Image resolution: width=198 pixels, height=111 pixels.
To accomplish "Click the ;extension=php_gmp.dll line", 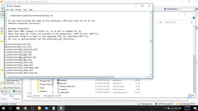I will click(19, 60).
